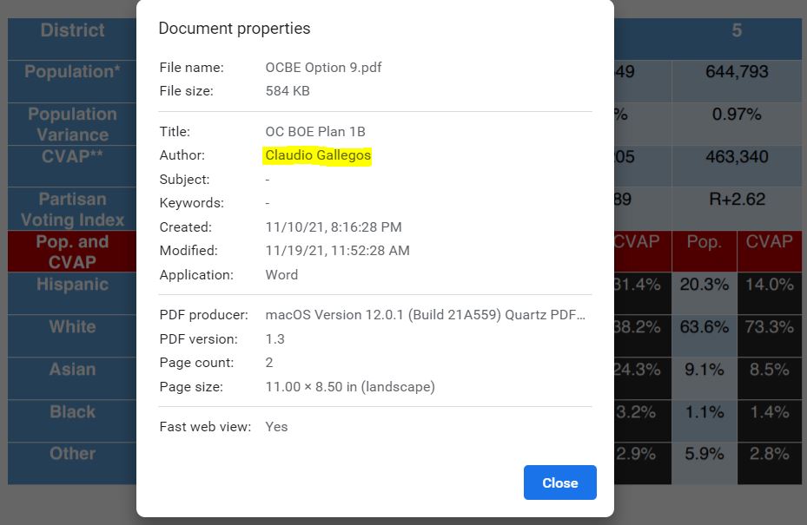Click the Black population value '1.1%'
Image resolution: width=807 pixels, height=525 pixels.
click(x=704, y=412)
